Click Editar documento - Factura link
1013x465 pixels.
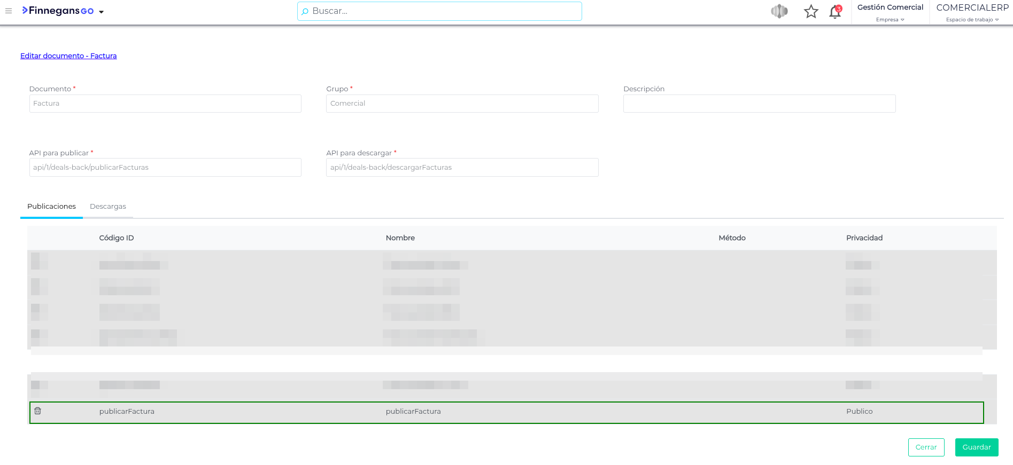[68, 56]
